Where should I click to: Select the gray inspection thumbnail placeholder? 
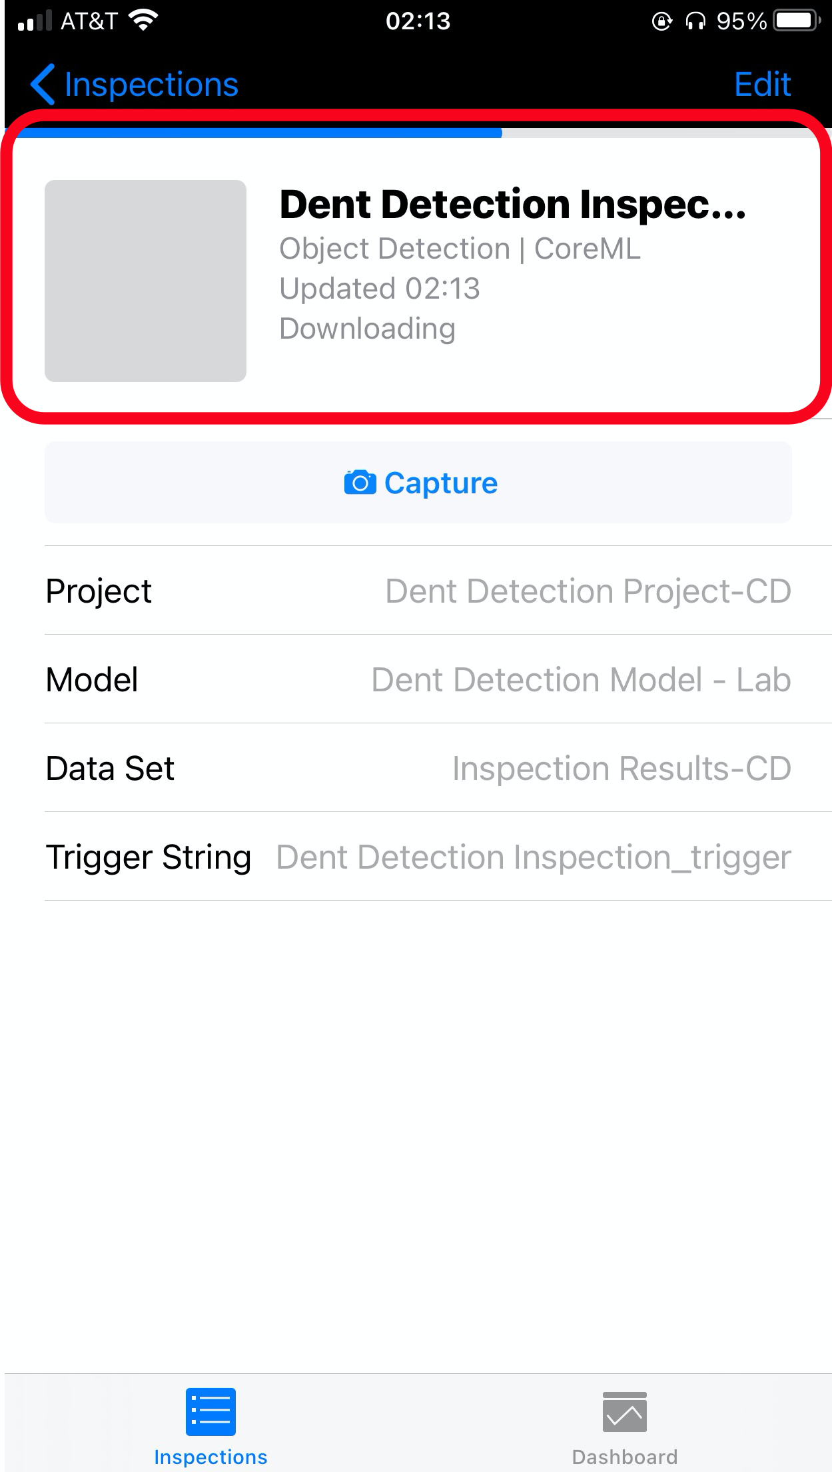tap(145, 281)
